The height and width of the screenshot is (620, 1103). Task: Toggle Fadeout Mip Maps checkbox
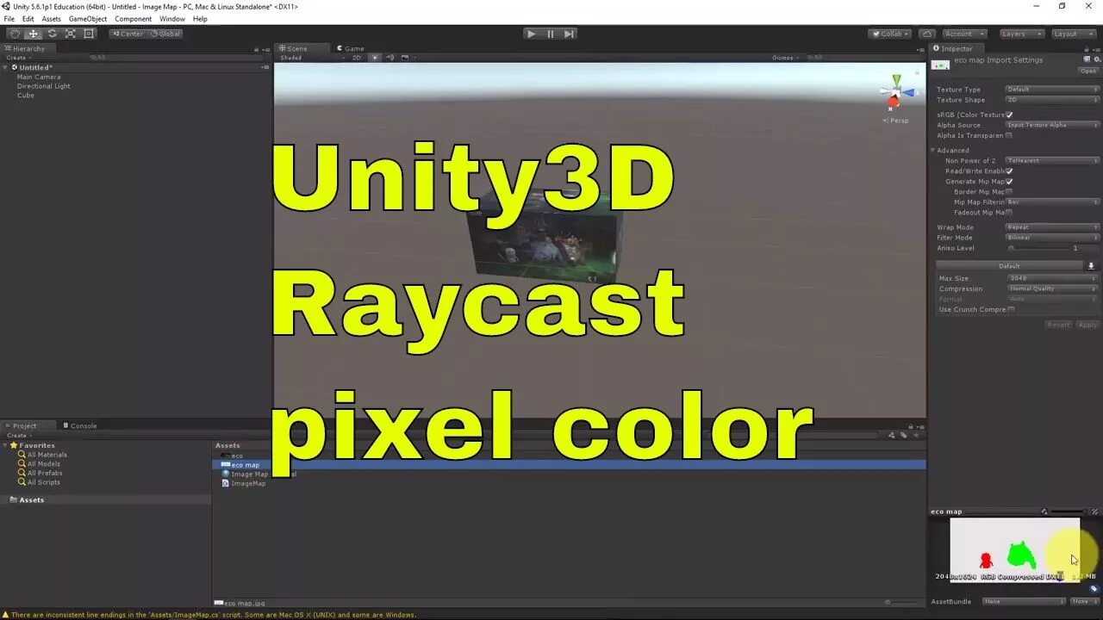(1009, 212)
